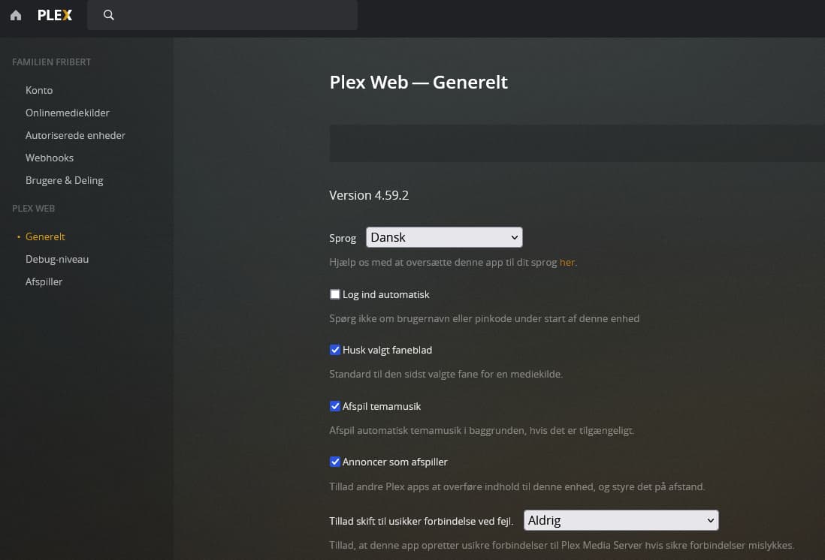Enable the Log ind automatisk checkbox

[335, 294]
